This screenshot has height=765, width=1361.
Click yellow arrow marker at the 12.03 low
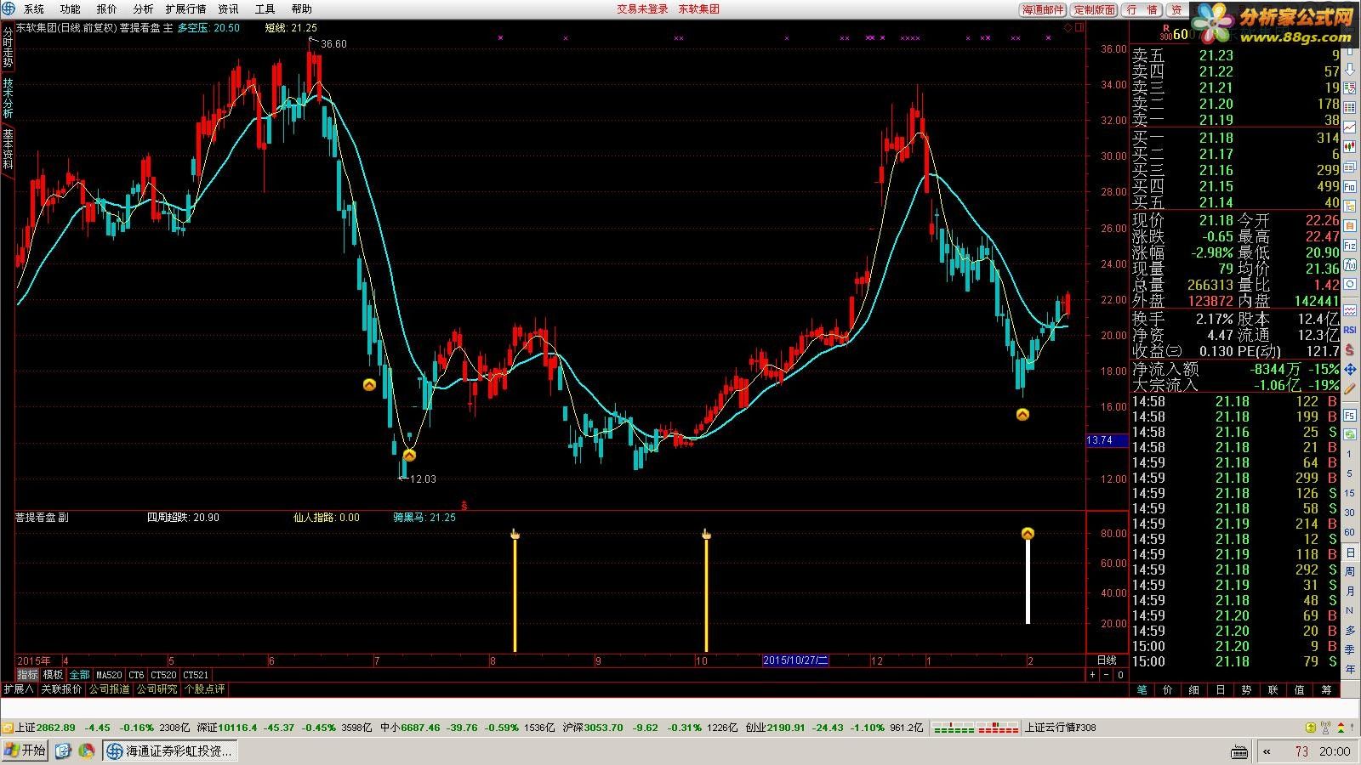409,456
